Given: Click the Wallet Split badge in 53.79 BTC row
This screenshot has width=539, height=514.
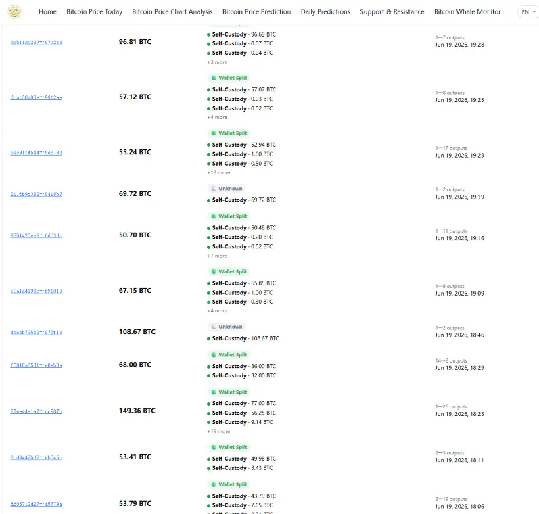Looking at the screenshot, I should (x=229, y=484).
